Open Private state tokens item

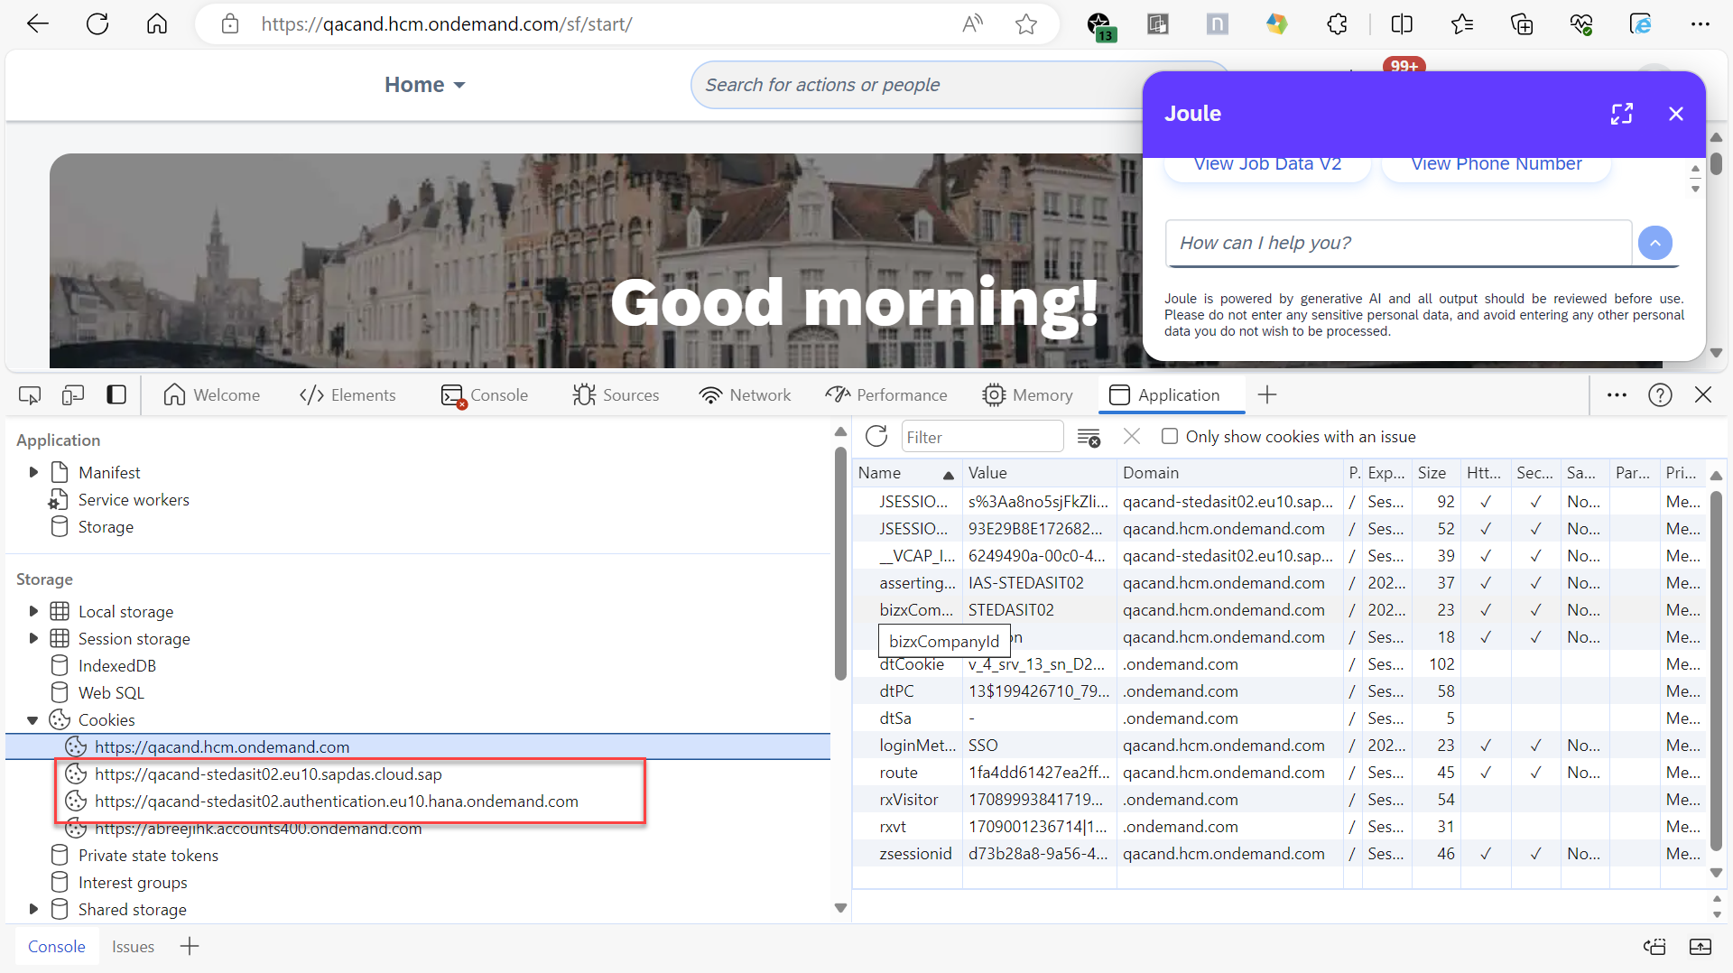(x=148, y=856)
